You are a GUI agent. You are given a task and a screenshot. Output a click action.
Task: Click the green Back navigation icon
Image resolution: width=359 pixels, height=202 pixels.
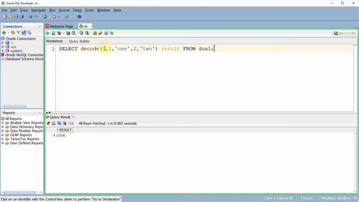(45, 17)
